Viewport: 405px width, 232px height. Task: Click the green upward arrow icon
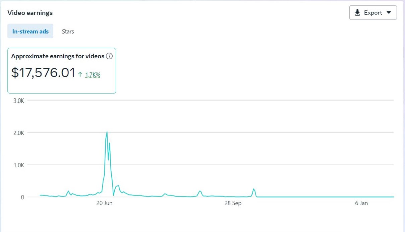80,75
